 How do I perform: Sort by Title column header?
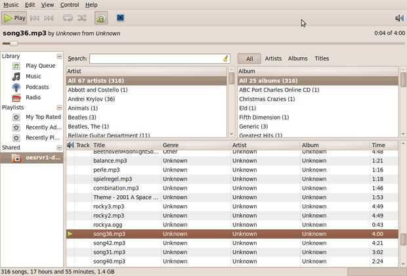point(127,145)
